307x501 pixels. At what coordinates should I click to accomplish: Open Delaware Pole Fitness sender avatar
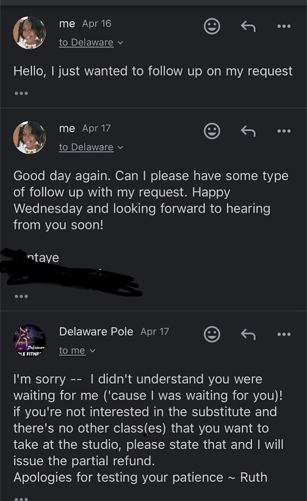pos(29,341)
